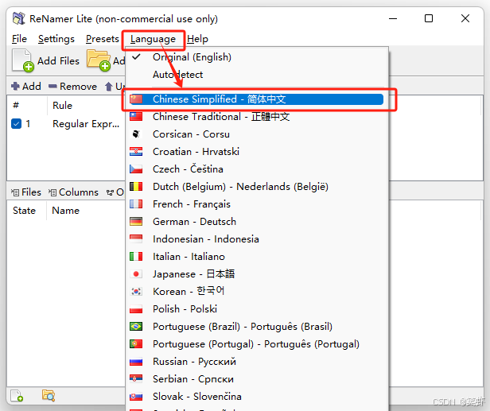Click the Belgian flag icon
The image size is (490, 411).
(136, 187)
